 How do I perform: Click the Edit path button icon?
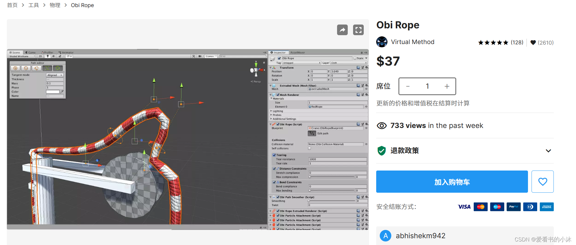312,134
